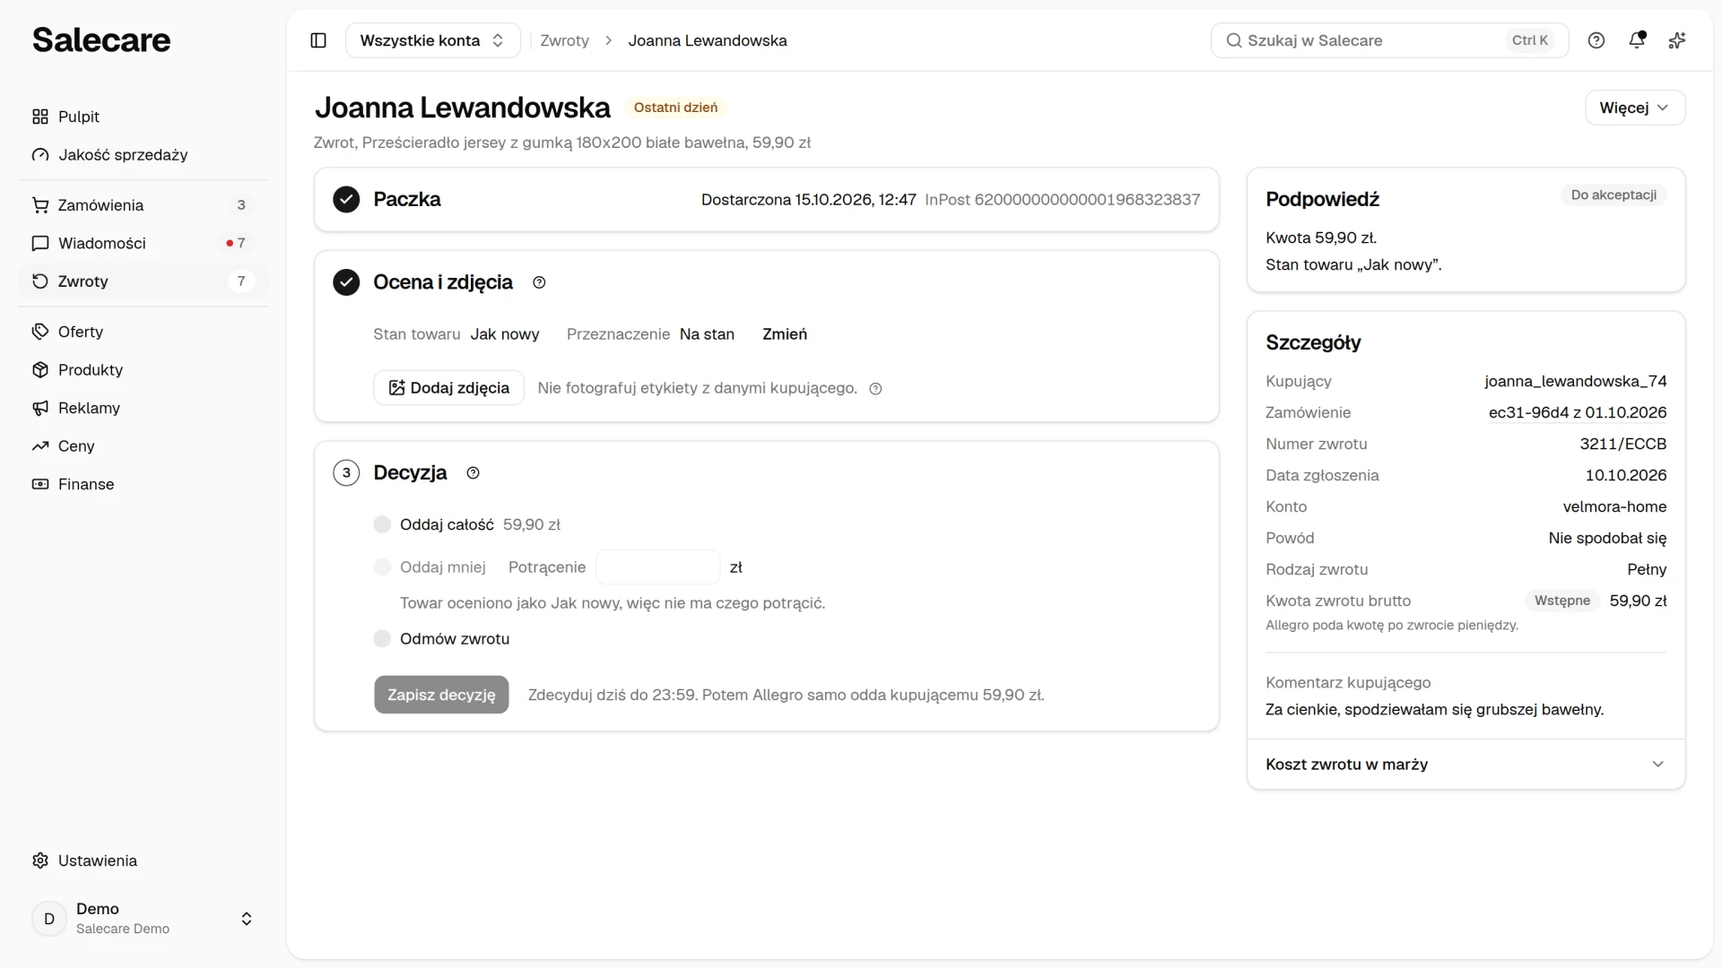This screenshot has height=968, width=1722.
Task: Open Finanse label in the sidebar
Action: tap(86, 484)
